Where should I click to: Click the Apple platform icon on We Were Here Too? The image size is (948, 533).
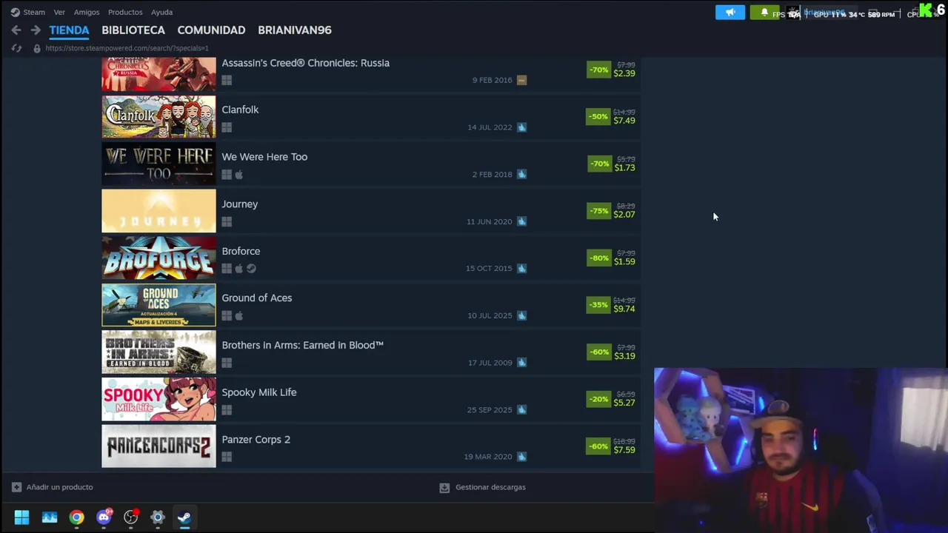238,175
